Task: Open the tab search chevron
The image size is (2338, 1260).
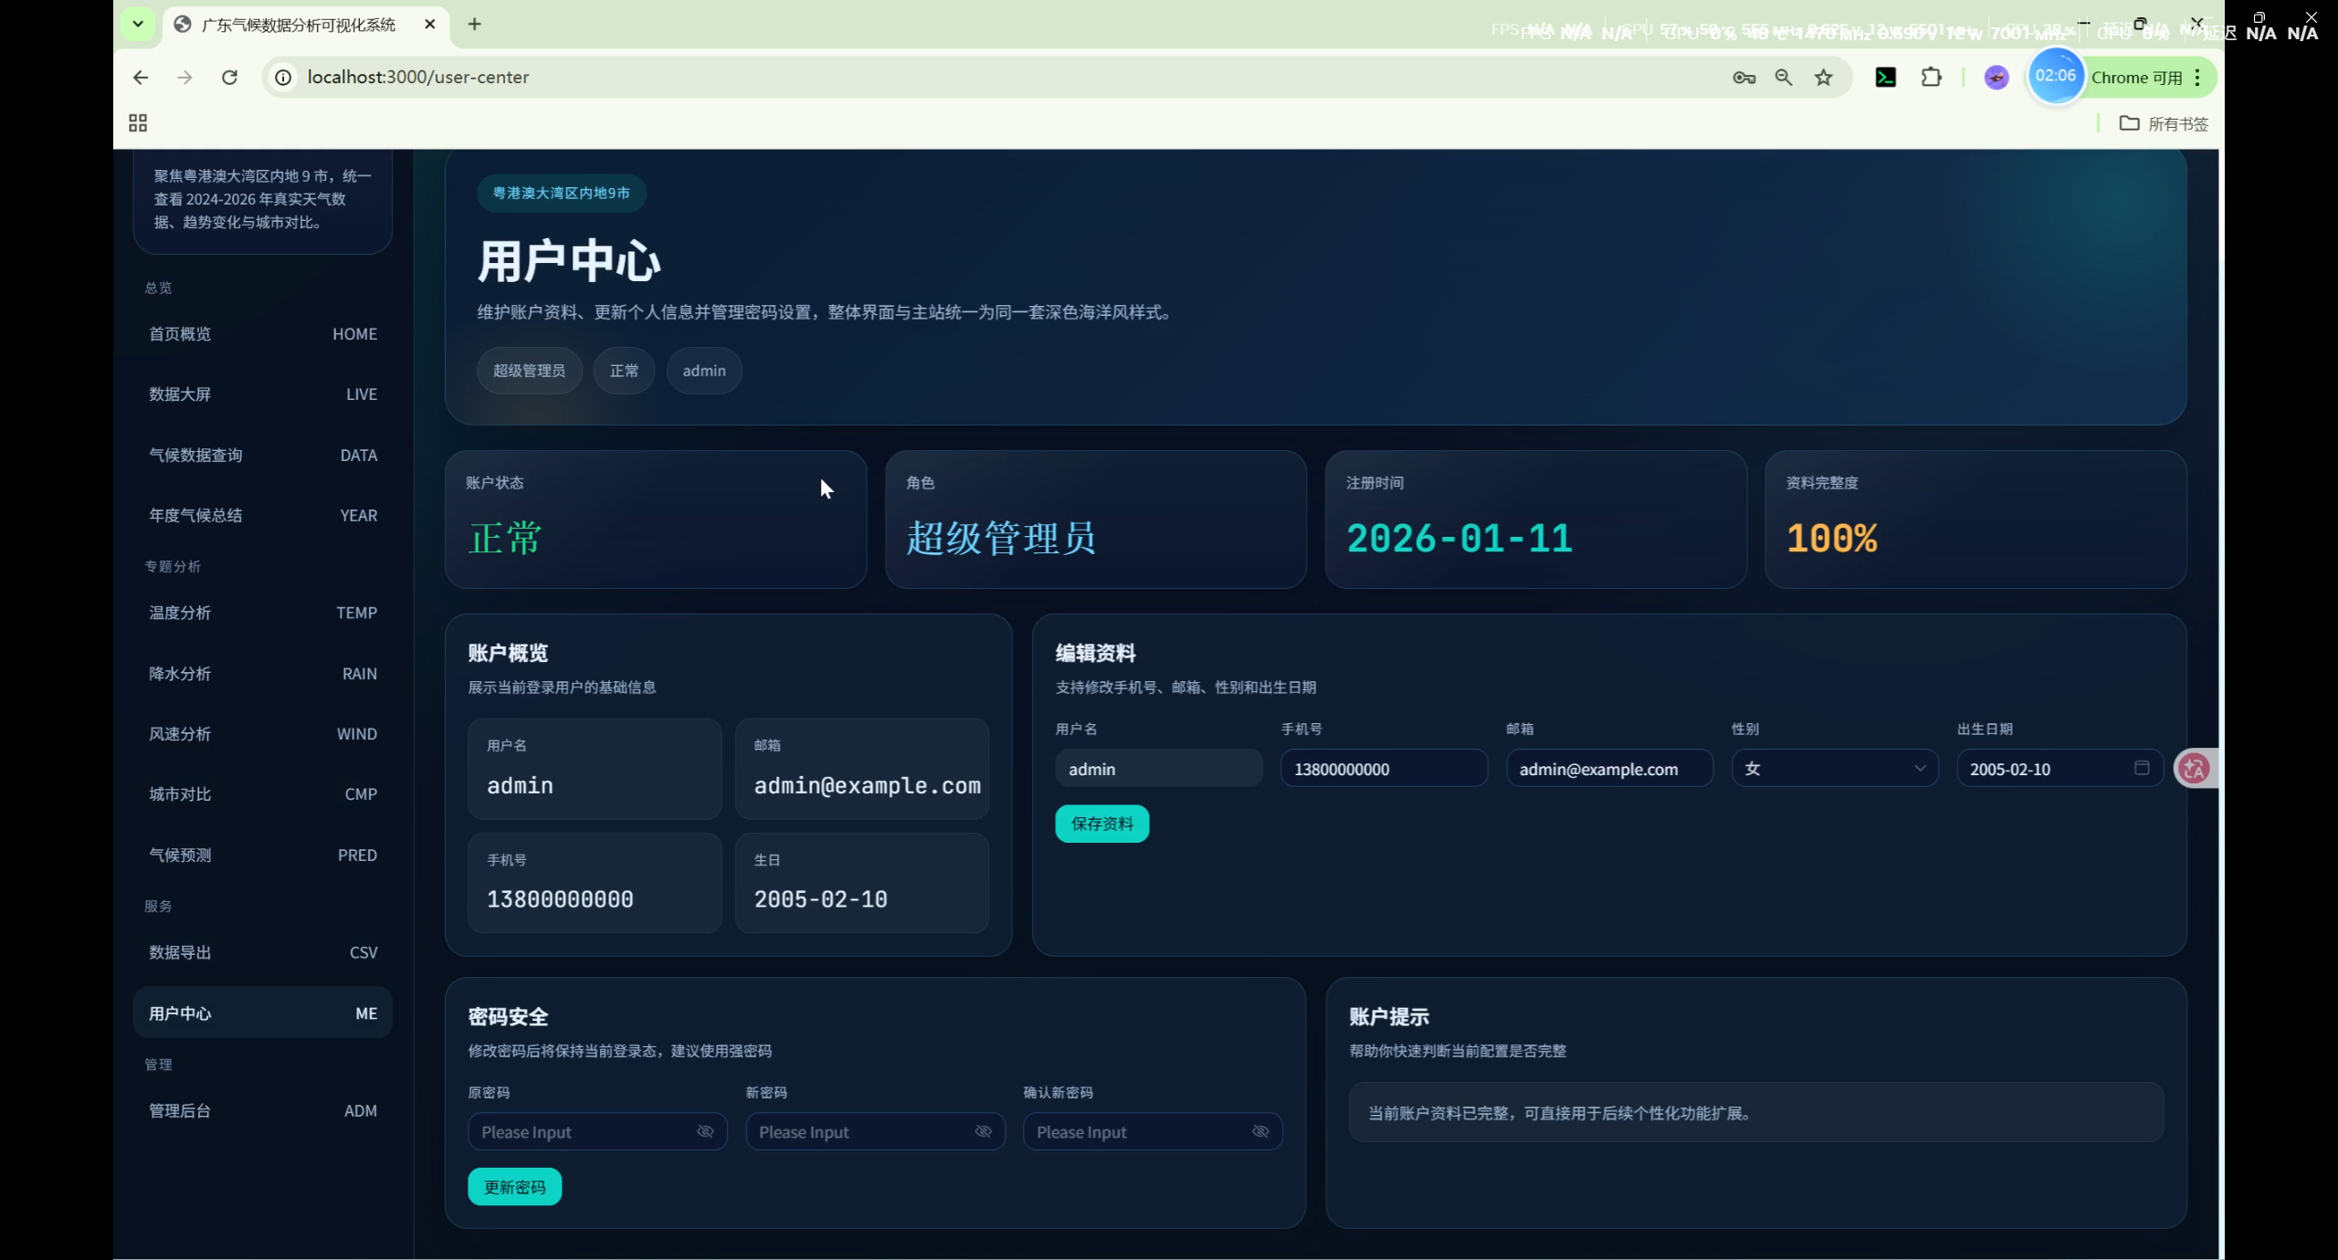Action: click(138, 25)
